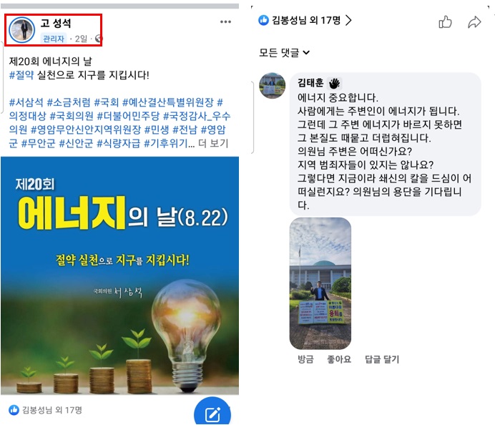The height and width of the screenshot is (425, 495).
Task: Open 김태훈 commenter profile picture
Action: (x=272, y=86)
